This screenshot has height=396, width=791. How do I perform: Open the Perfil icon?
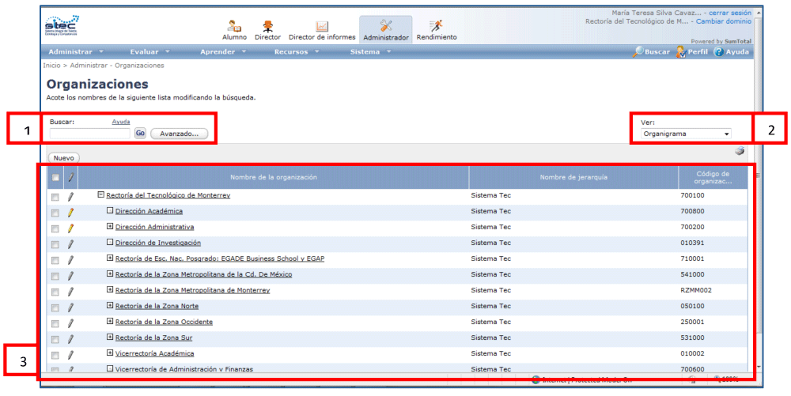coord(681,51)
